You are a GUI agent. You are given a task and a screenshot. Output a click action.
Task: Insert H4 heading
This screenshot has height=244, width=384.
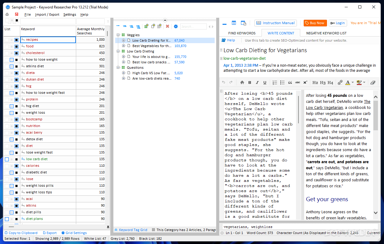(330, 82)
